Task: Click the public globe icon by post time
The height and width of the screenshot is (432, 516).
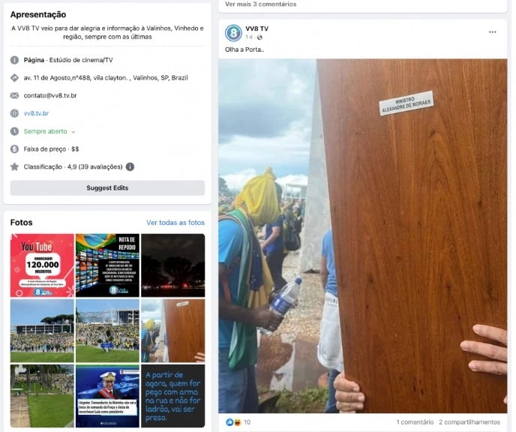Action: (259, 37)
